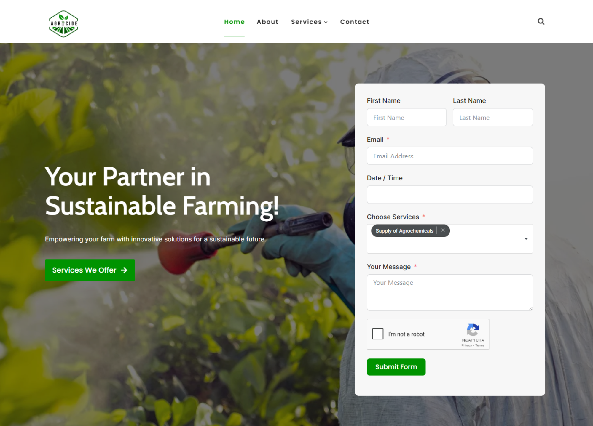Open the About page
The width and height of the screenshot is (593, 426).
click(267, 22)
